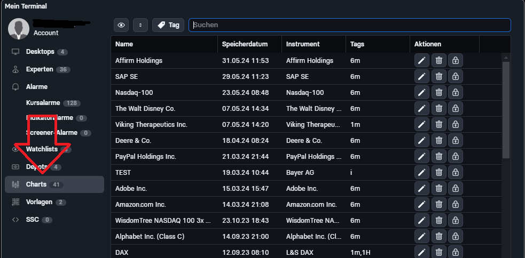
Task: Delete The Walt Disney Co. chart
Action: 438,109
